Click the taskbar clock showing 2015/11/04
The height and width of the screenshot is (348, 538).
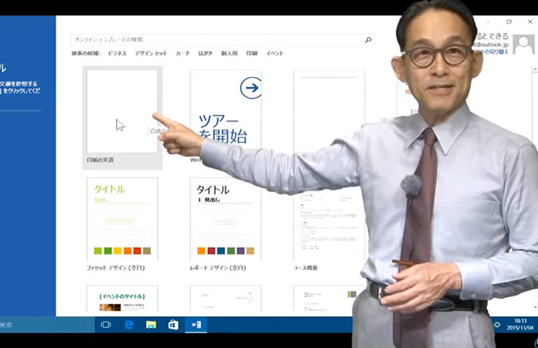pyautogui.click(x=520, y=324)
